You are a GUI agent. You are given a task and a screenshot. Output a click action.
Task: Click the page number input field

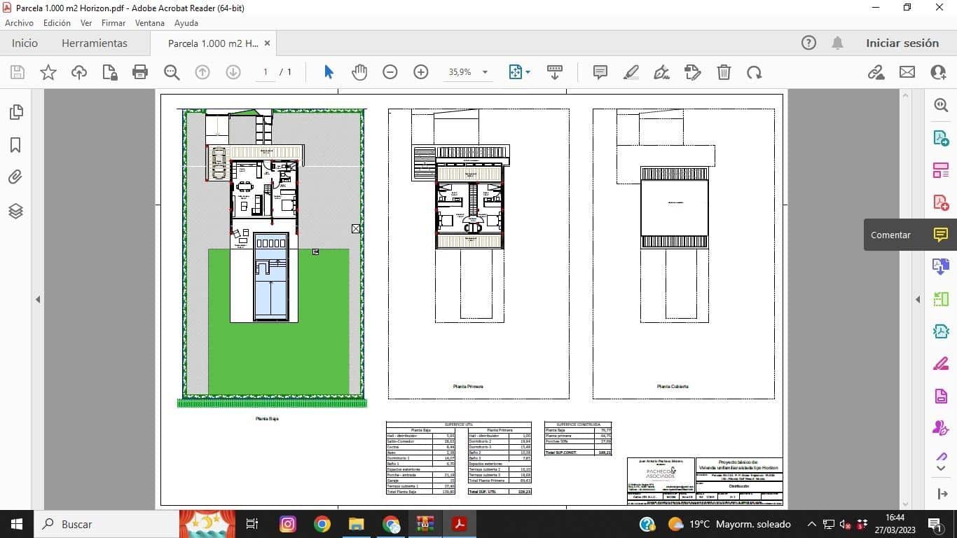(266, 72)
